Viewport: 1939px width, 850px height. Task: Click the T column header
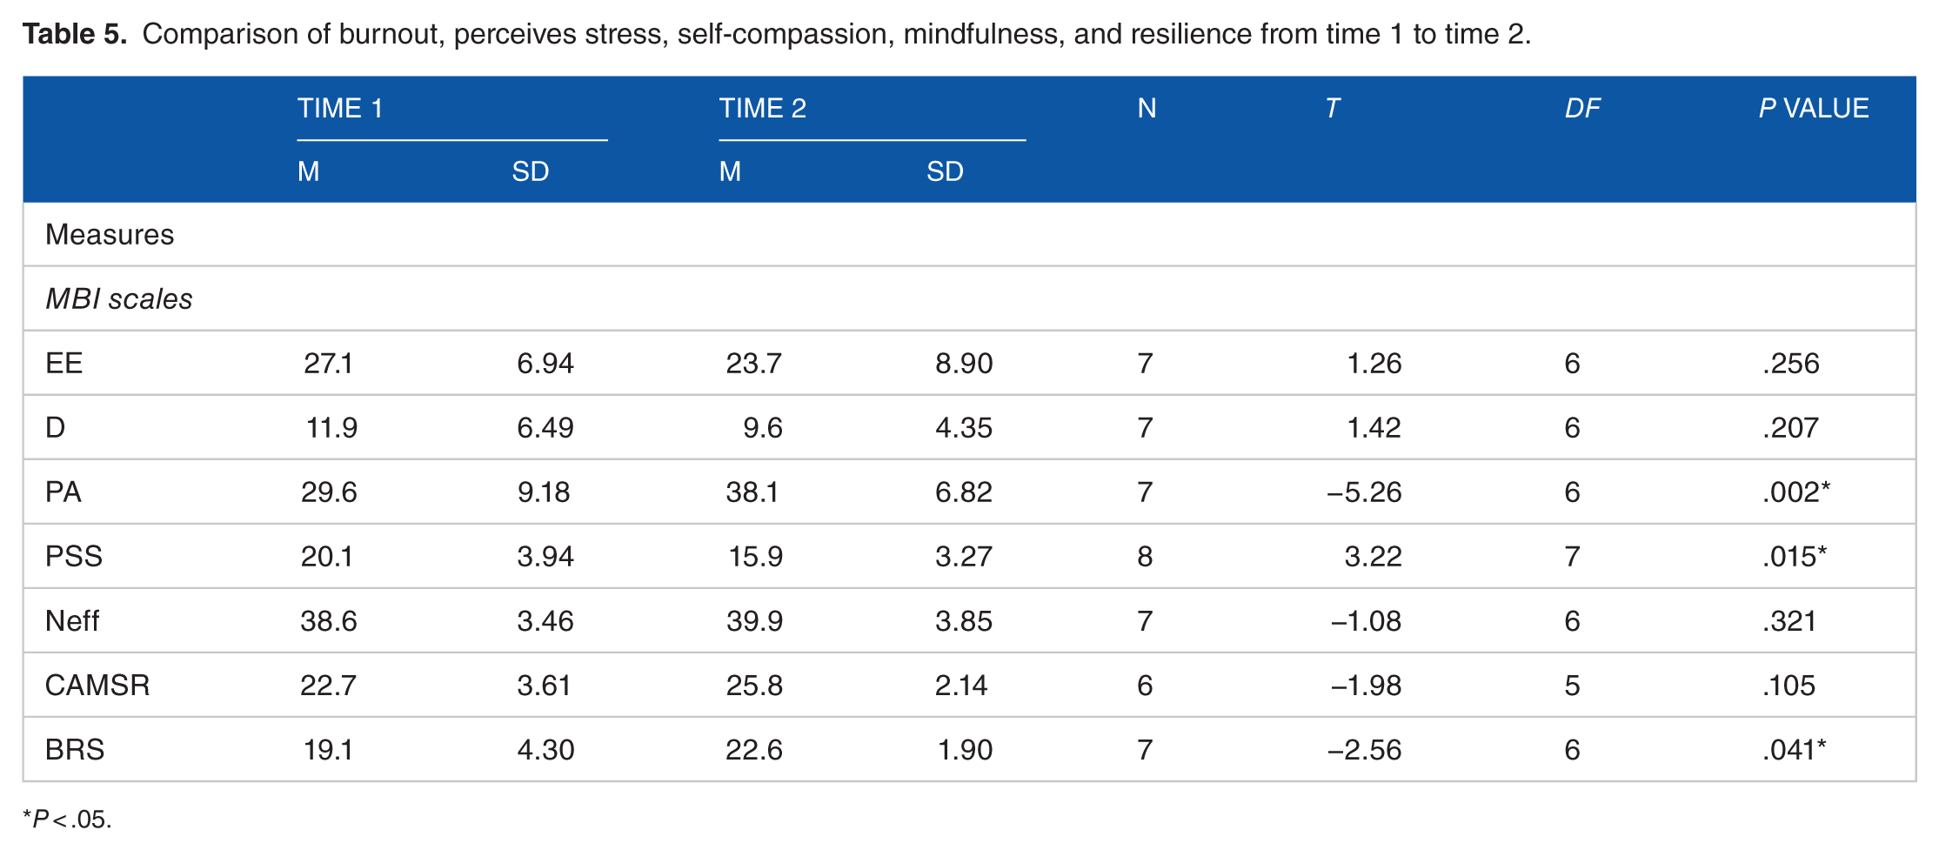tap(1332, 108)
